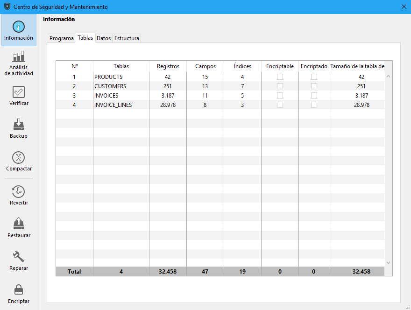The width and height of the screenshot is (411, 310).
Task: Switch to the Programa tab
Action: point(62,38)
